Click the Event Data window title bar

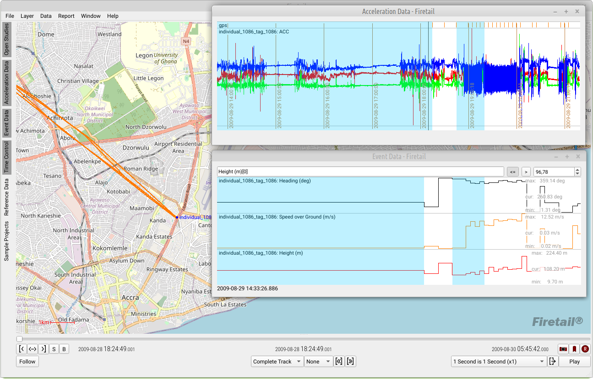(x=399, y=156)
